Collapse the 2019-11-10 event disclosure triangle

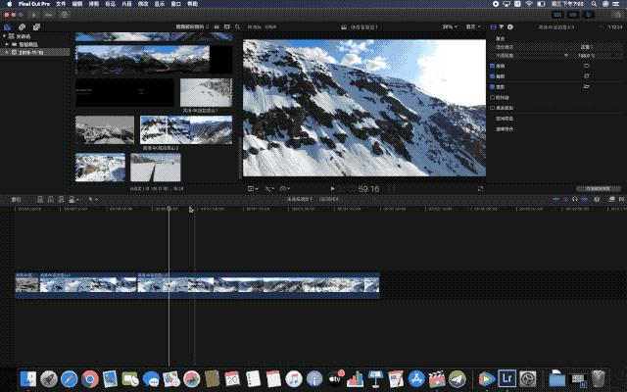coord(9,52)
